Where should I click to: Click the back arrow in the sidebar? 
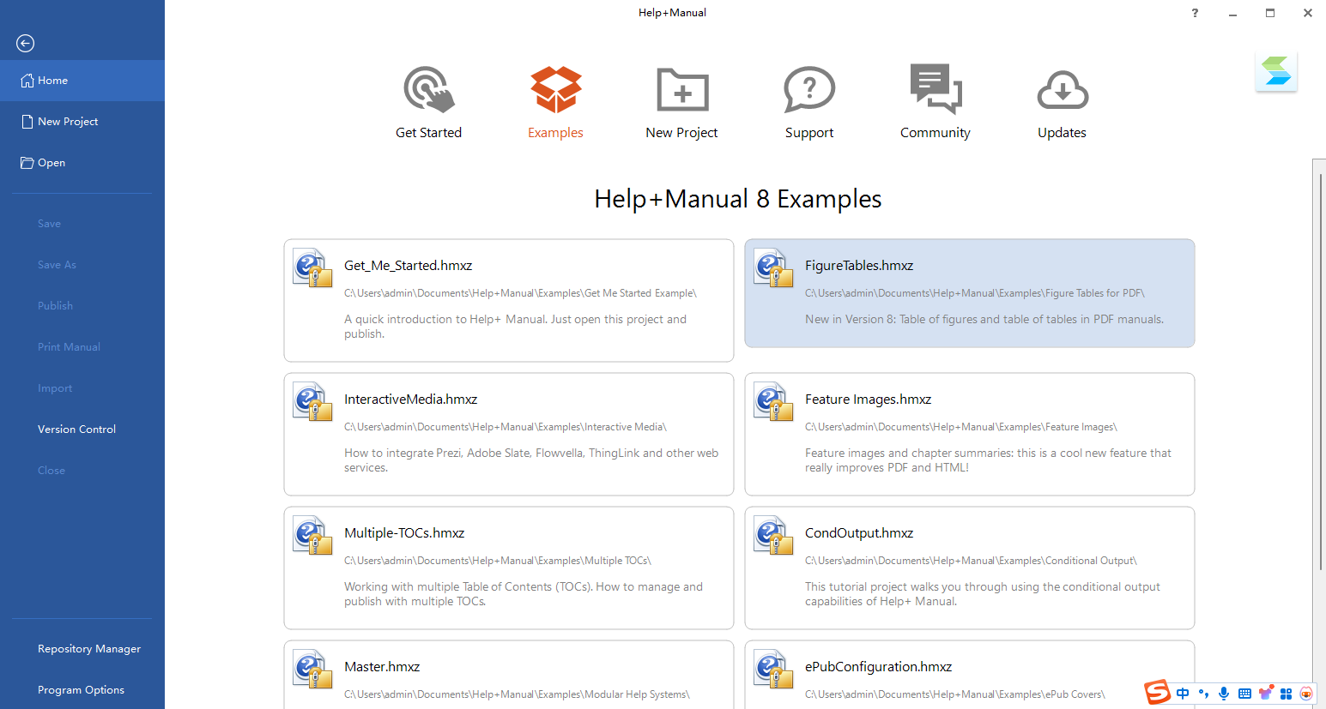point(26,43)
